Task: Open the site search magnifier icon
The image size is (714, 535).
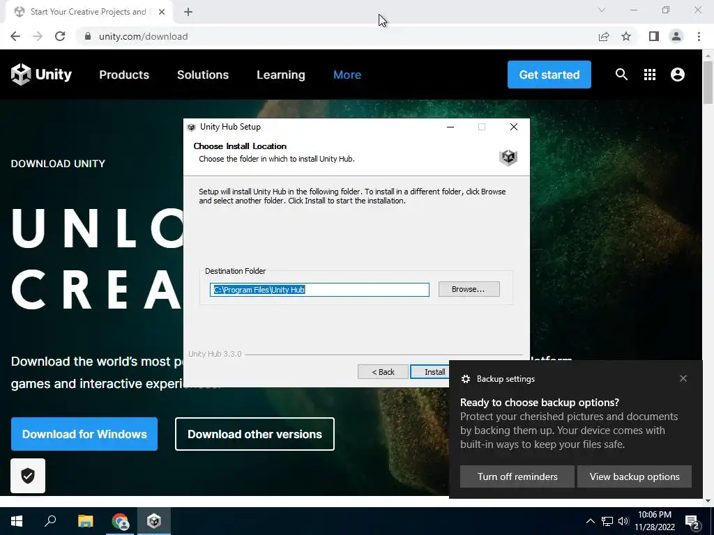Action: (621, 74)
